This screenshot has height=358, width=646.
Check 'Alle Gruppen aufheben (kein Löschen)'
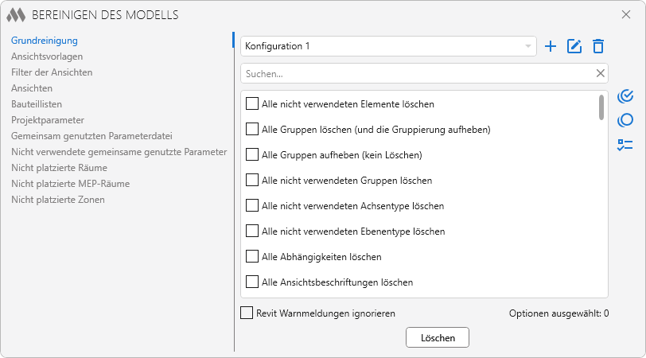pyautogui.click(x=252, y=154)
